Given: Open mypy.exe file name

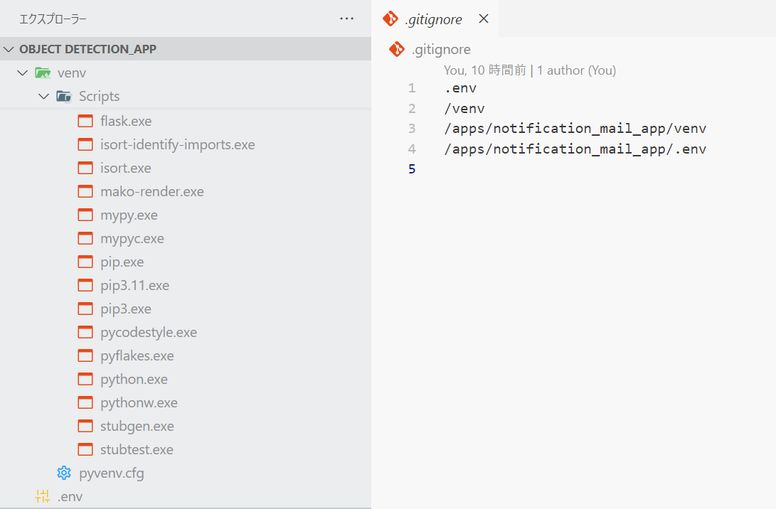Looking at the screenshot, I should pos(129,215).
